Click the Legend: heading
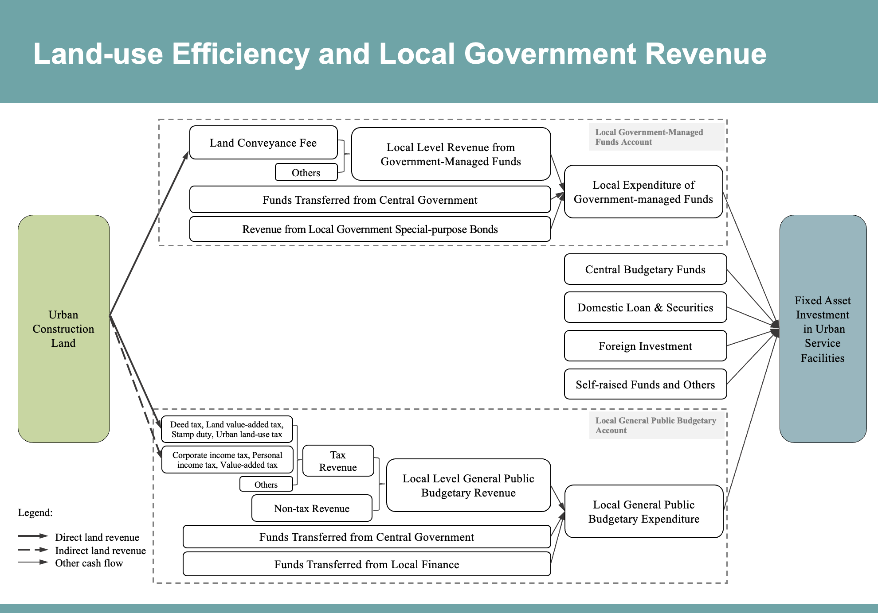This screenshot has width=878, height=613. click(x=35, y=512)
